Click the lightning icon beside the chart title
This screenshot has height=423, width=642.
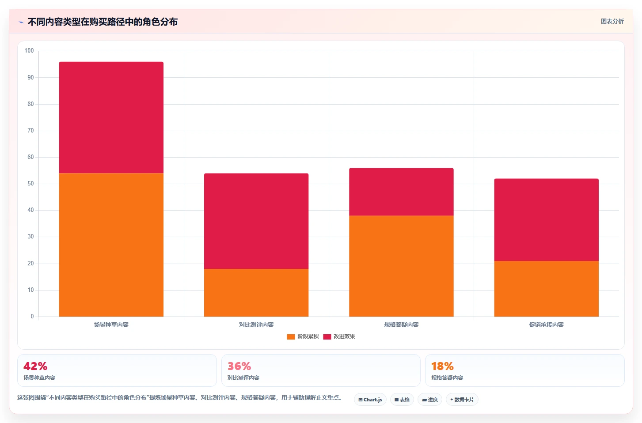pyautogui.click(x=21, y=22)
